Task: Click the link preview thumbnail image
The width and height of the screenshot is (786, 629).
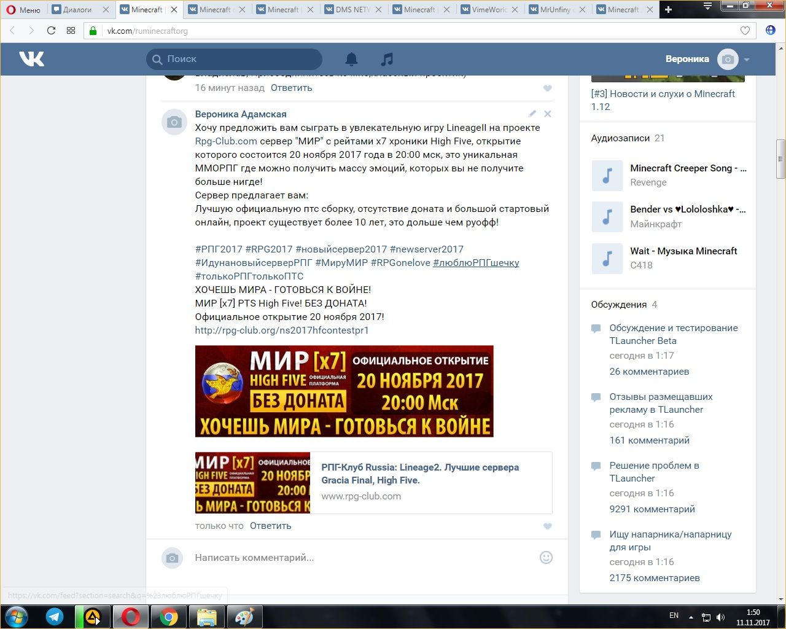Action: (x=252, y=483)
